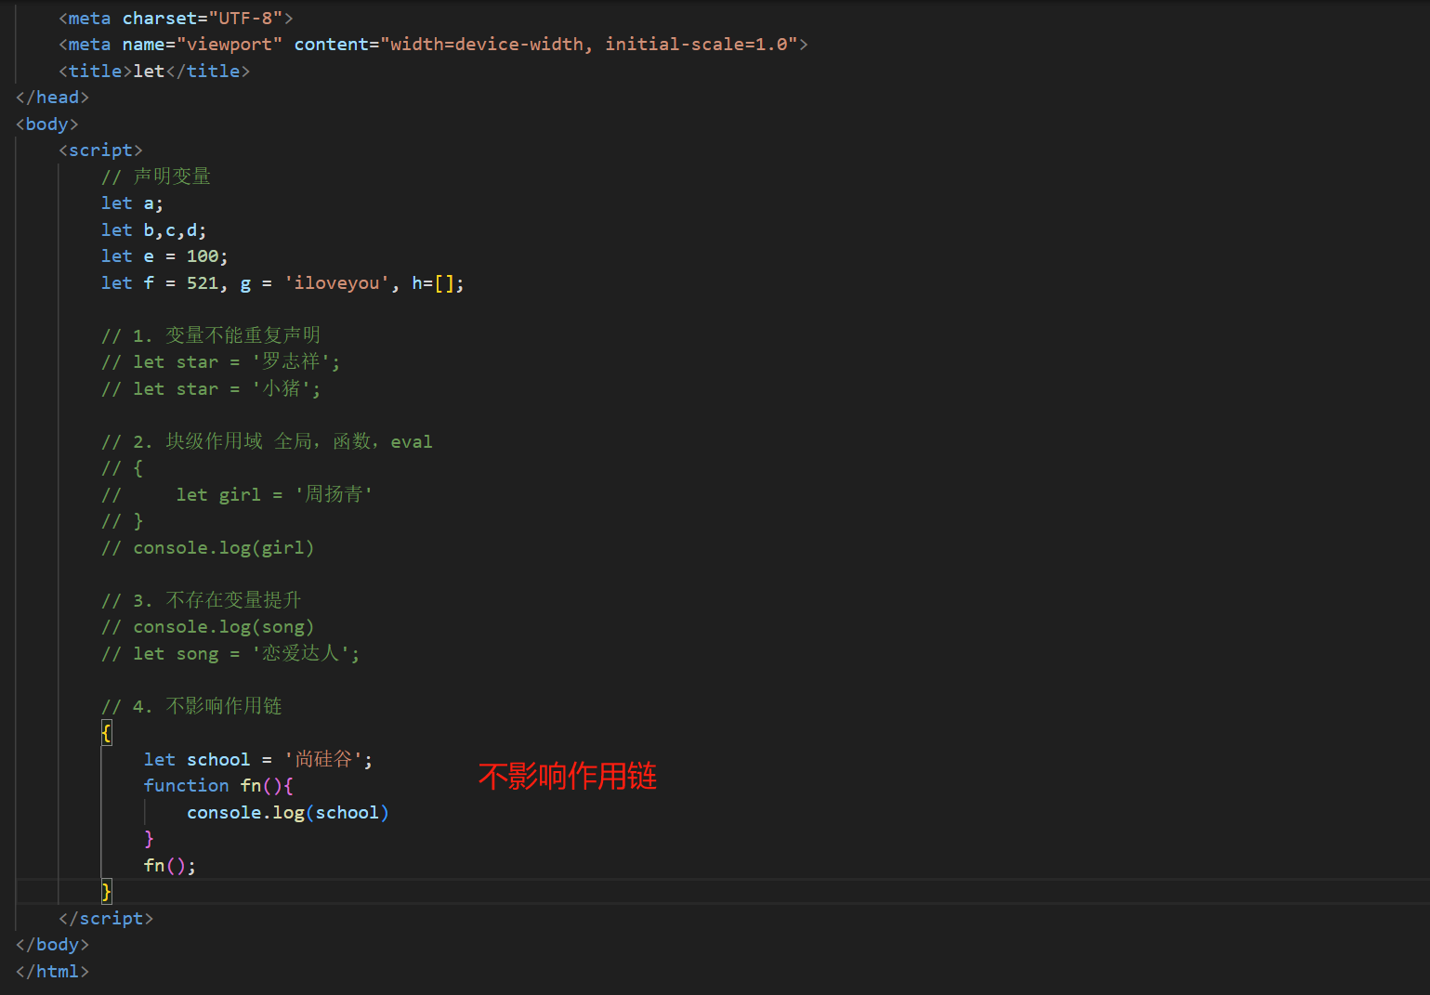Click the fn(); call line

169,866
